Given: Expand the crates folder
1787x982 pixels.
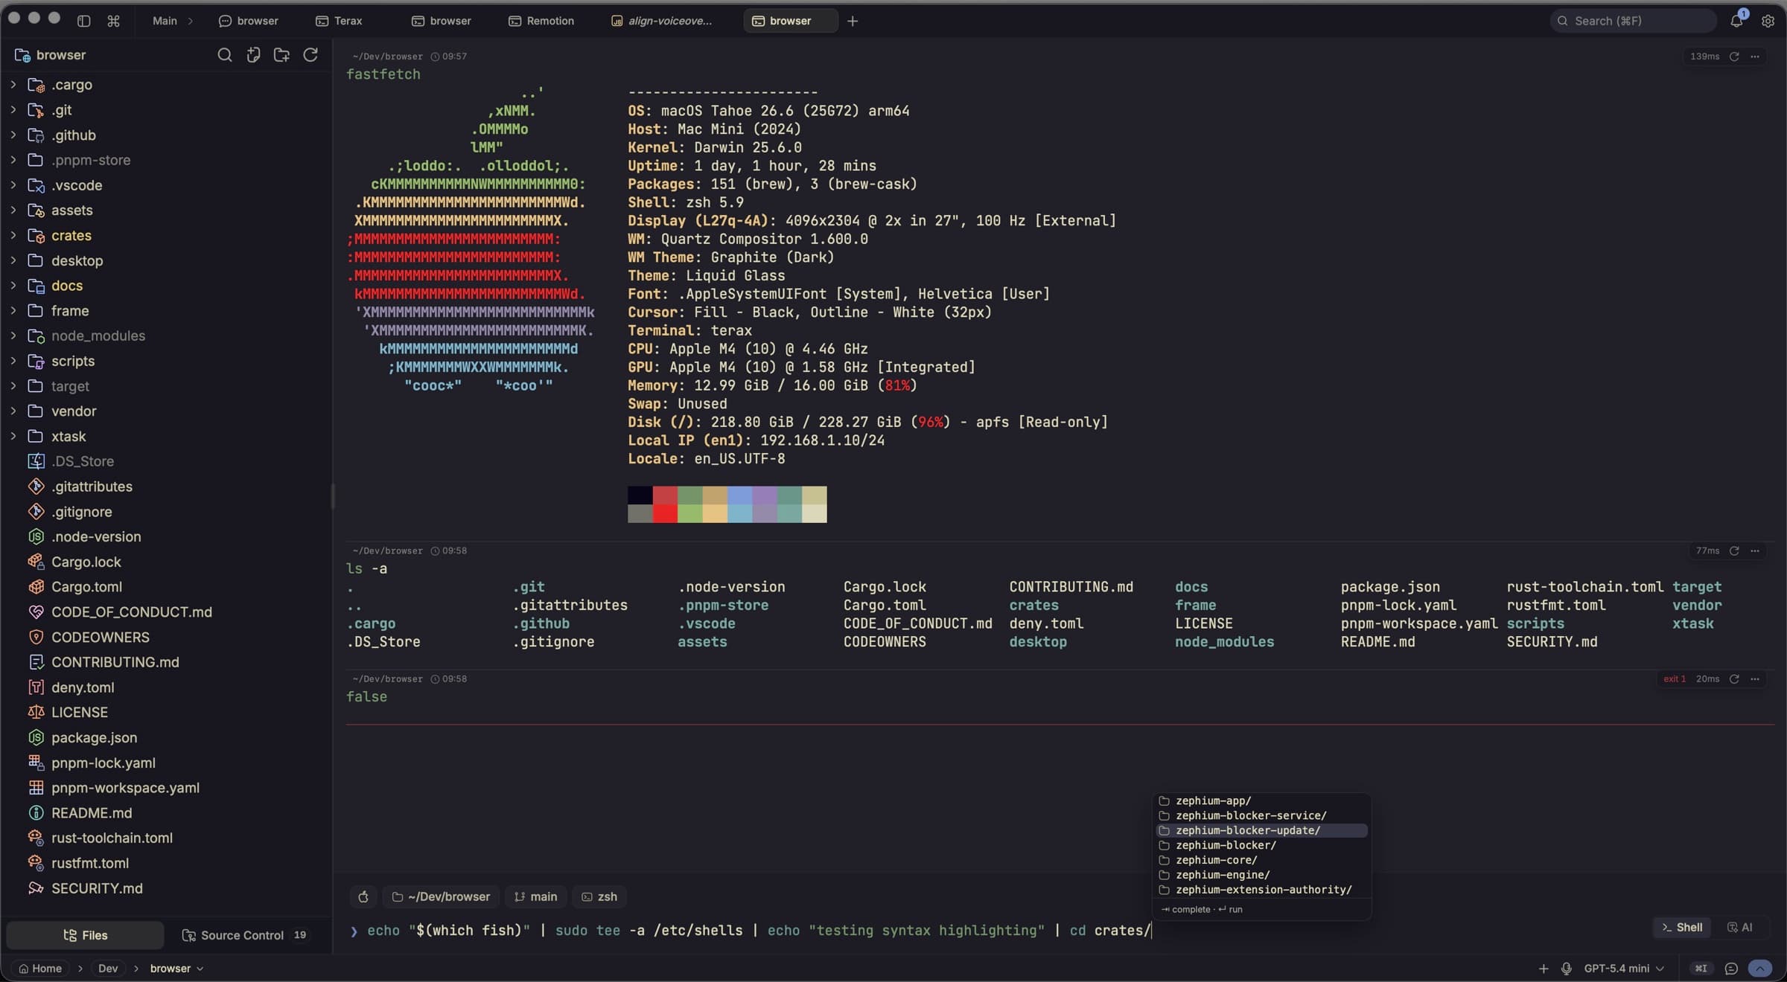Looking at the screenshot, I should (13, 236).
